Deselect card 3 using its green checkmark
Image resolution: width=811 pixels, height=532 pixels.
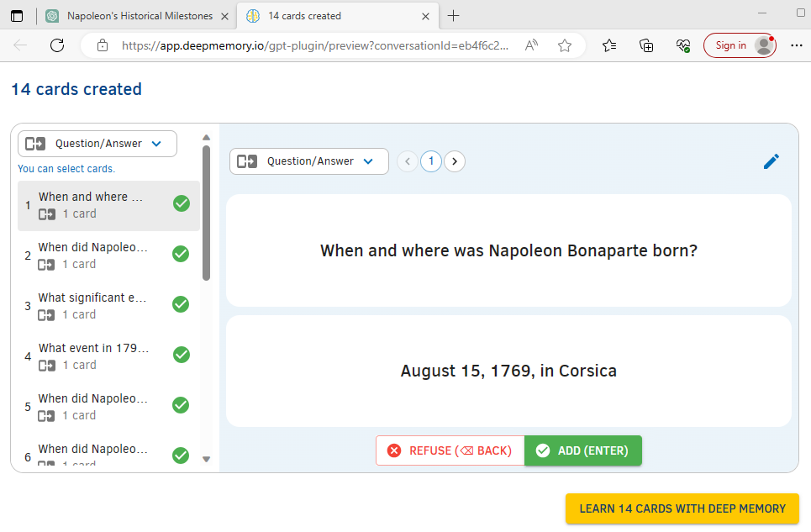point(181,304)
